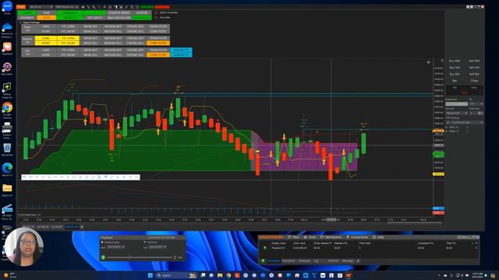Select the highlighted active chart tab
The width and height of the screenshot is (499, 280).
(72, 227)
